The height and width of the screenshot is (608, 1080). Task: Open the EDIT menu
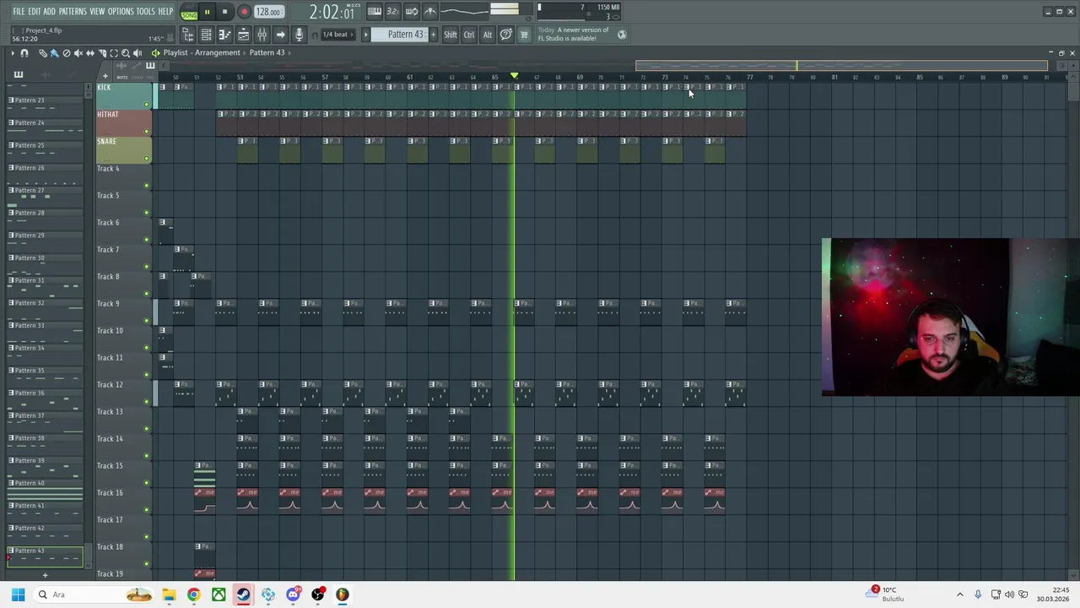[35, 12]
